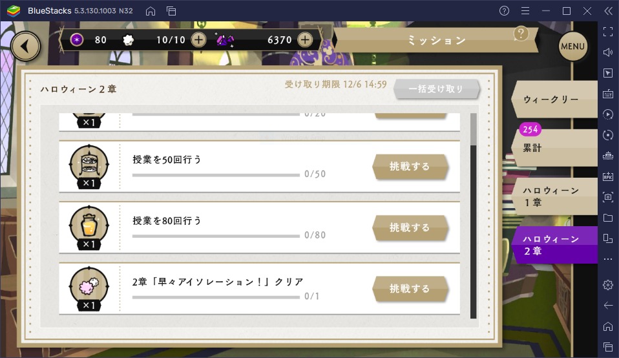Click the mission list vertical scrollbar
Viewport: 619px width, 358px height.
coord(474,215)
